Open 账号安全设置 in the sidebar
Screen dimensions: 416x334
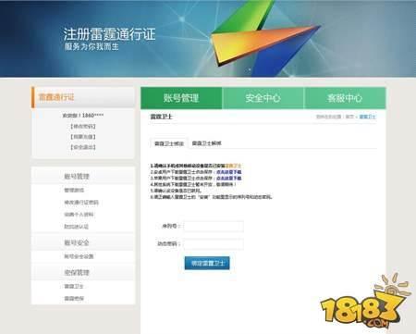79,256
